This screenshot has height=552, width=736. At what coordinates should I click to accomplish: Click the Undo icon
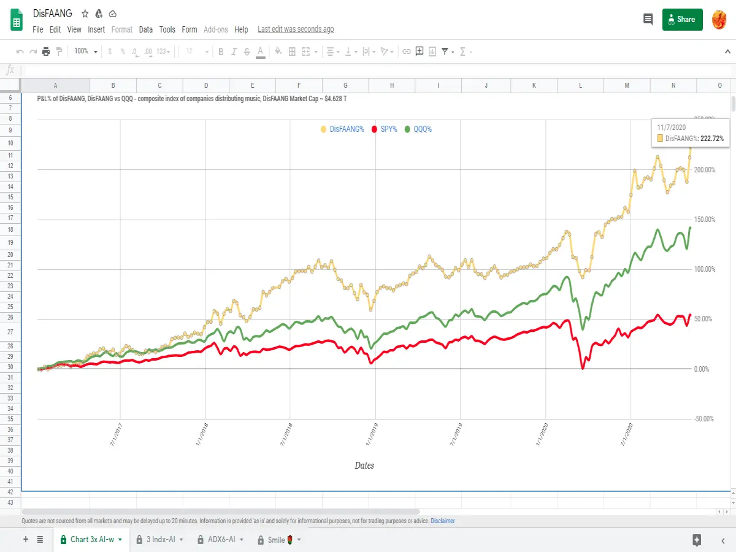click(x=20, y=52)
